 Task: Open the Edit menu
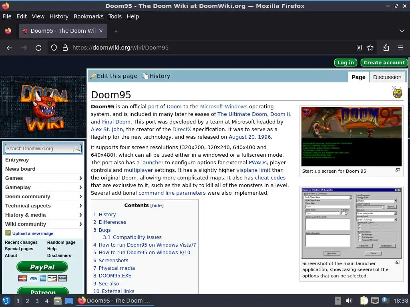tap(22, 16)
